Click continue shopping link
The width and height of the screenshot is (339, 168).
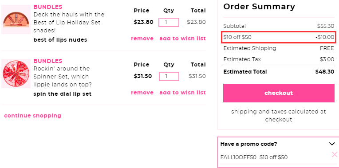click(33, 116)
